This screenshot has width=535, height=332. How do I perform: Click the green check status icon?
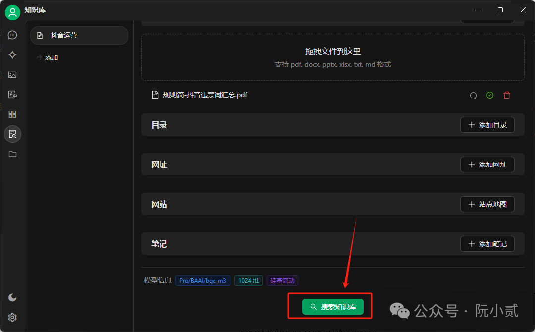pyautogui.click(x=490, y=95)
